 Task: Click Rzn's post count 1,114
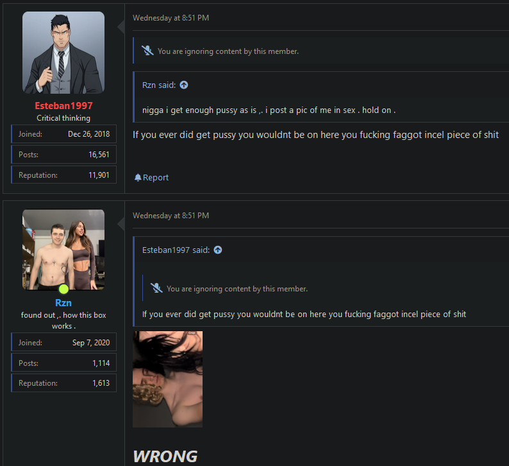pyautogui.click(x=101, y=363)
